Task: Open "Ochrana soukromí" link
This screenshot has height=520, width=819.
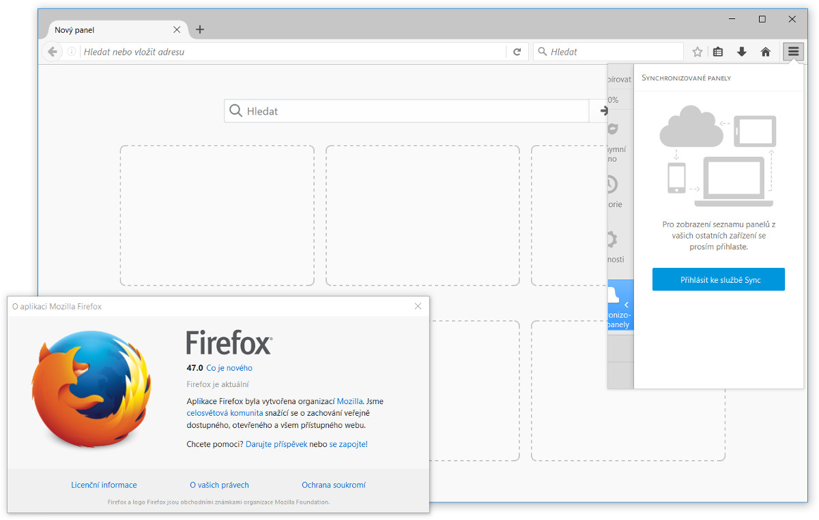Action: [x=334, y=485]
